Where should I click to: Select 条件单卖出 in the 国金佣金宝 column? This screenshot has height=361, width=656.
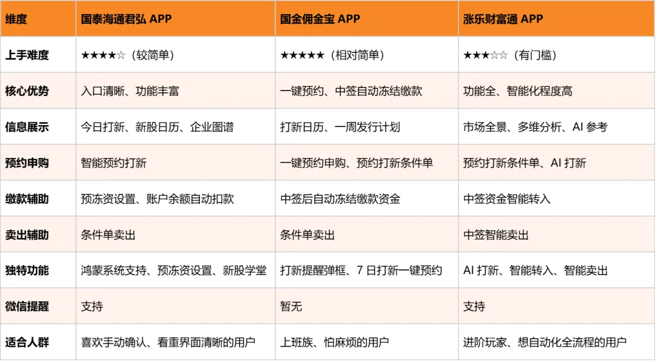pos(367,235)
